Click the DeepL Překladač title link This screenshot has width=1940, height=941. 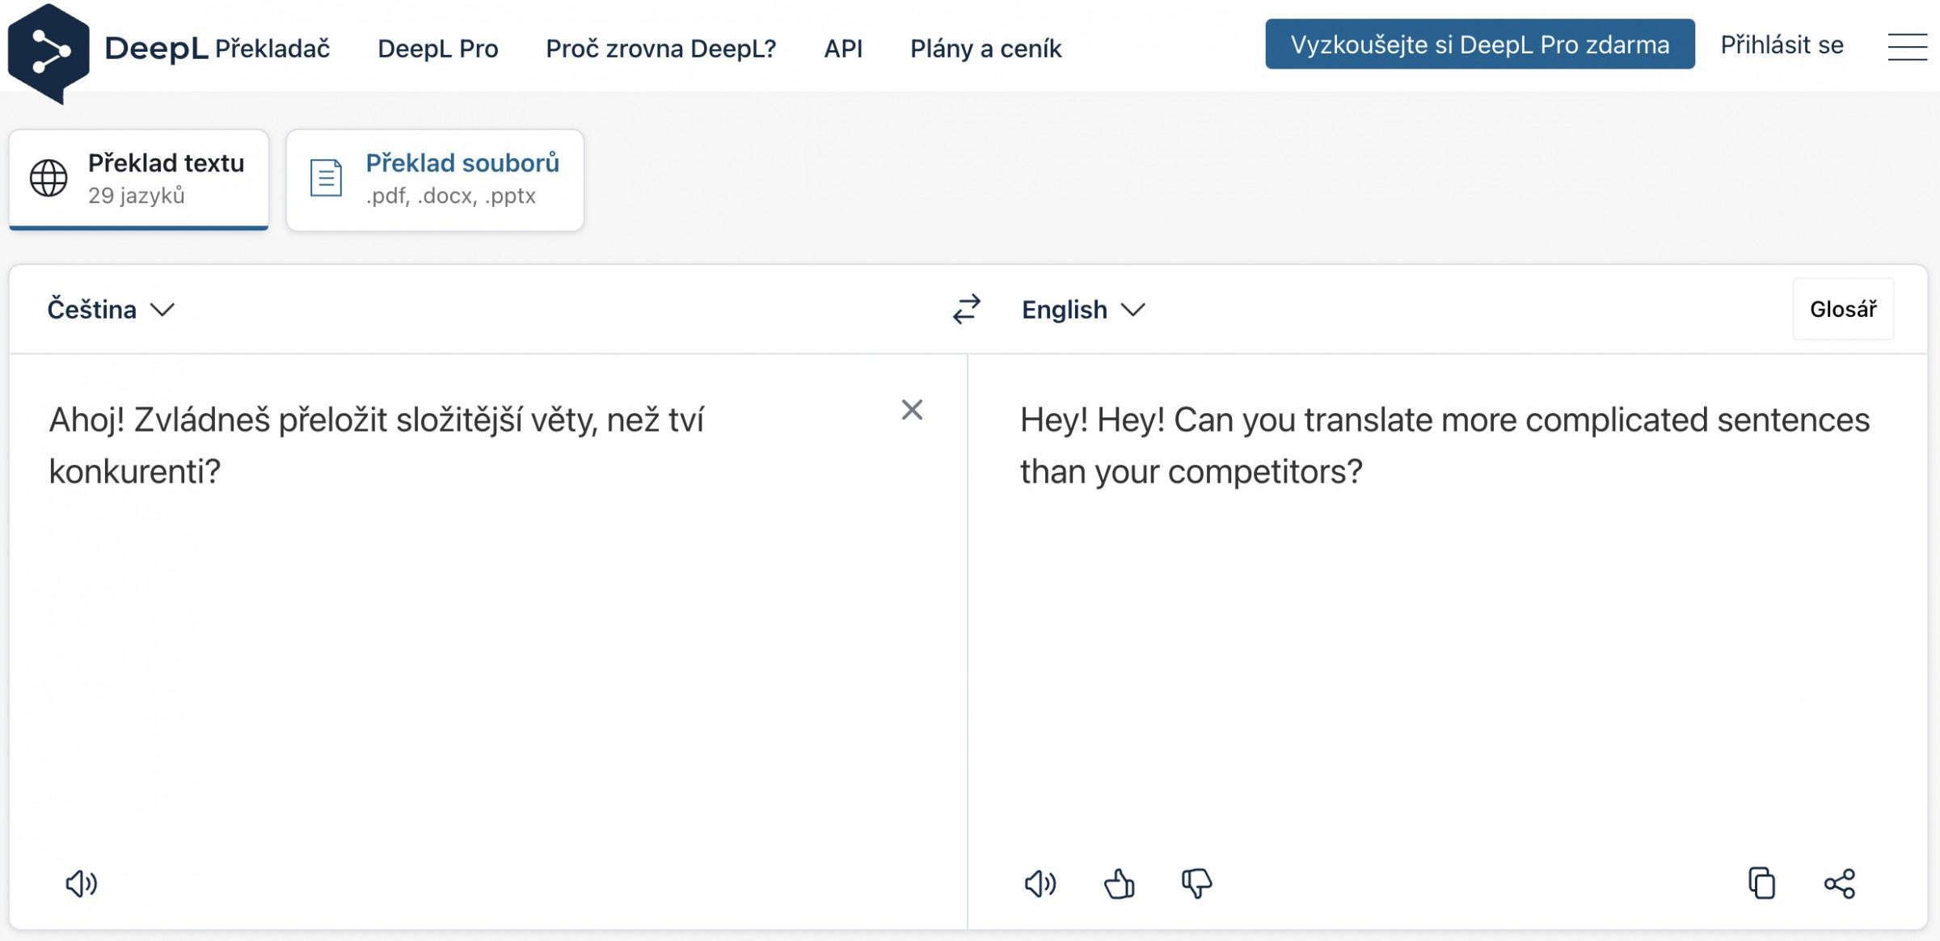pyautogui.click(x=217, y=49)
